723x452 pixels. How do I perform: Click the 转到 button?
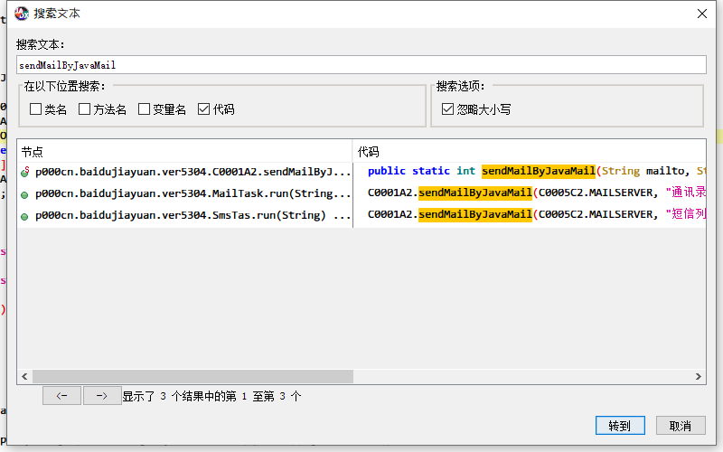tap(620, 425)
